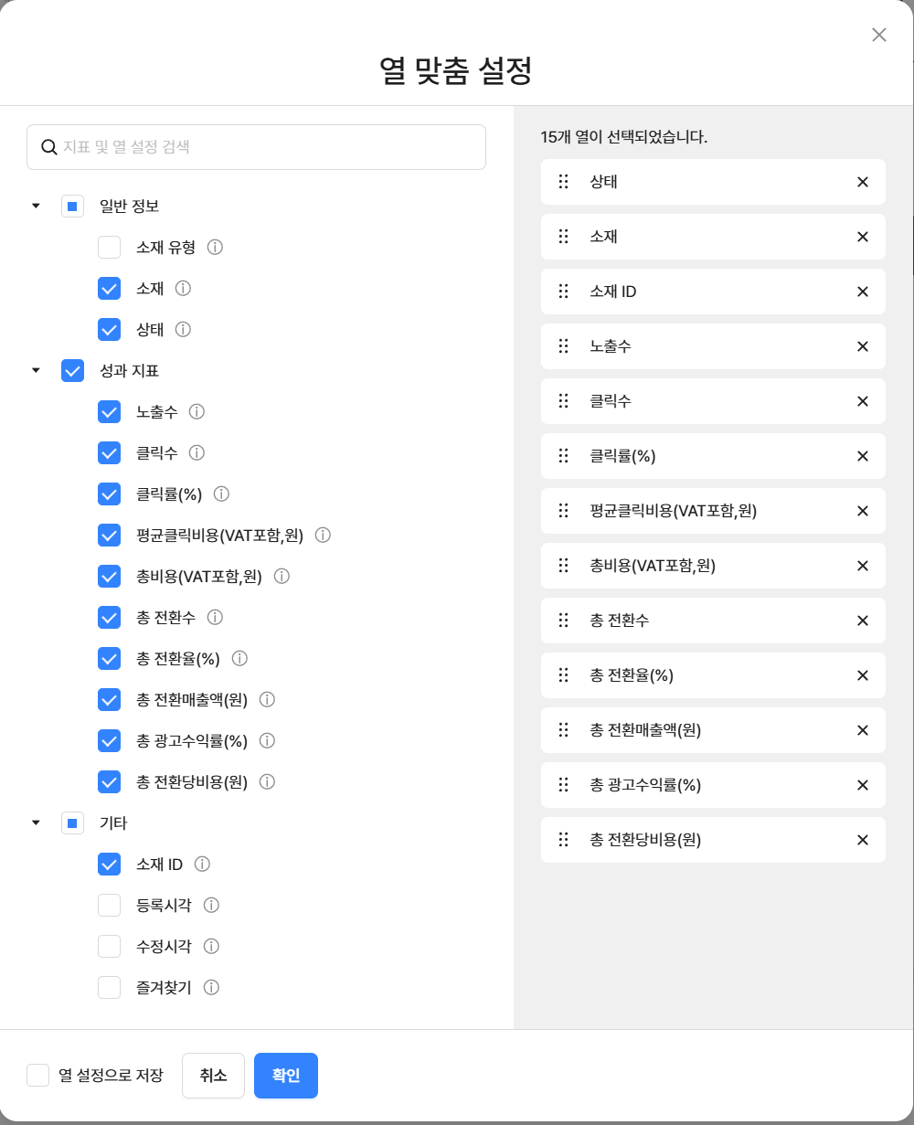Screen dimensions: 914x1125
Task: Collapse the 기타 group arrow
Action: 37,823
